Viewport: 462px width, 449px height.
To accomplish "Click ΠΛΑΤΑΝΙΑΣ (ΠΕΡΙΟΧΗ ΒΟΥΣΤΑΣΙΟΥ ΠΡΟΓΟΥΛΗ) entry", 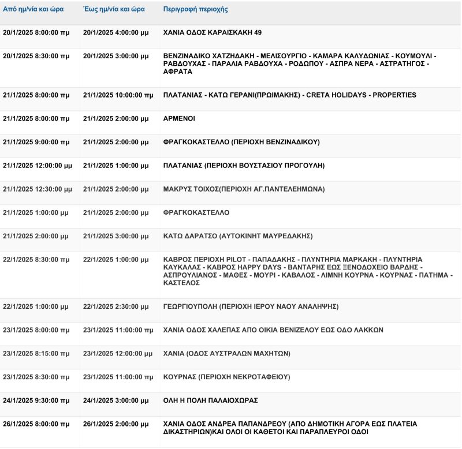I will click(244, 166).
